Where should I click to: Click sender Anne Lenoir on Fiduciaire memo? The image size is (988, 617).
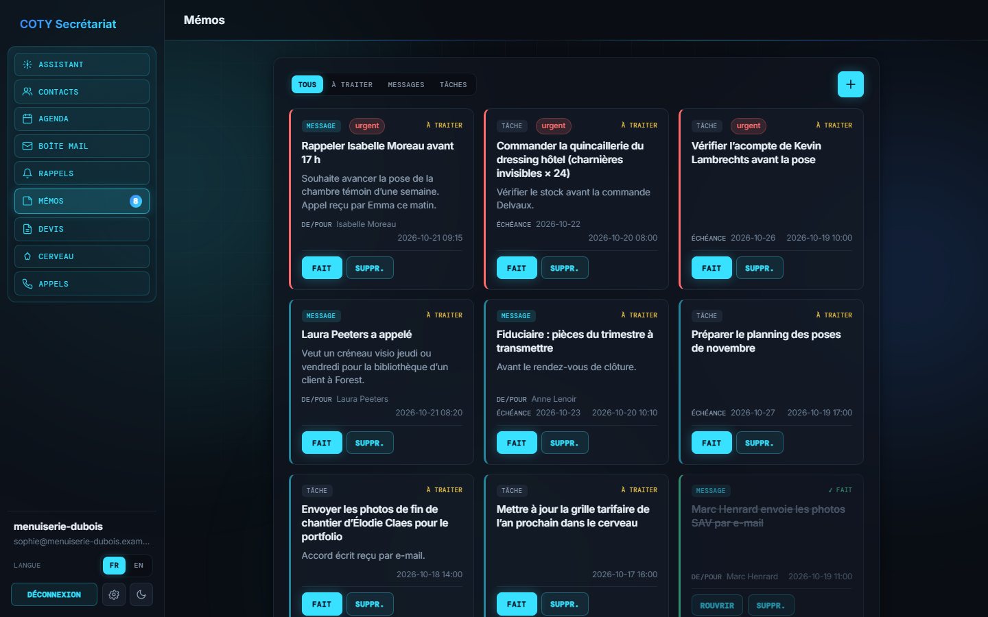point(554,399)
